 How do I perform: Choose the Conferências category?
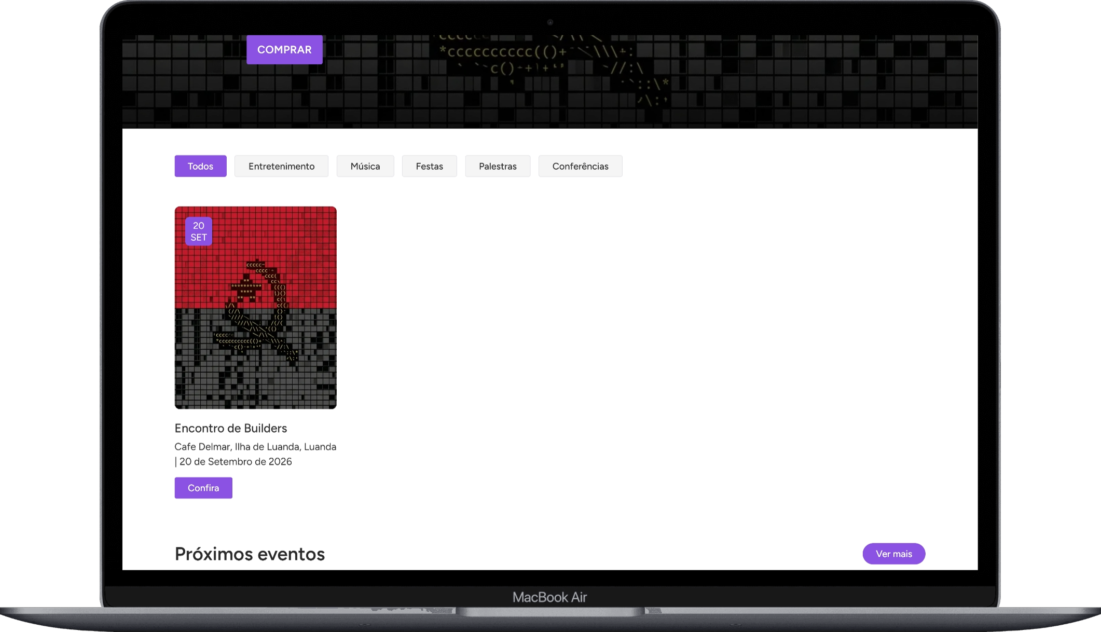(580, 166)
